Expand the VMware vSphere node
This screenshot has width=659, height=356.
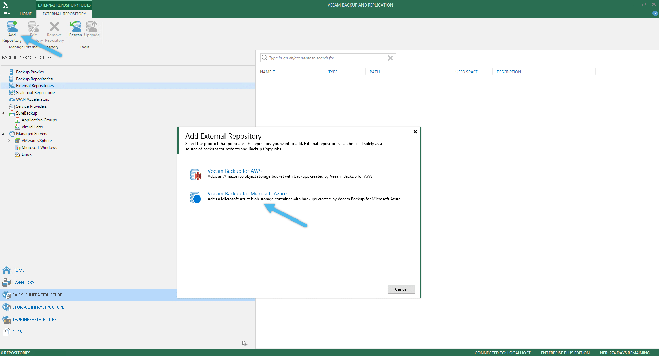tap(9, 141)
